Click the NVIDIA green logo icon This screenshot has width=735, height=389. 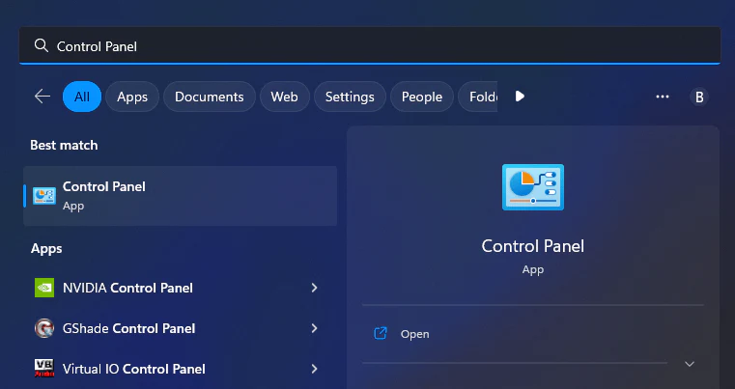click(44, 288)
